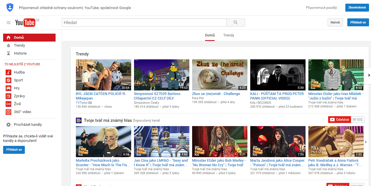Image resolution: width=371 pixels, height=186 pixels.
Task: Open KALI PÚŠŤAM ŤA video thumbnail
Action: 278,75
